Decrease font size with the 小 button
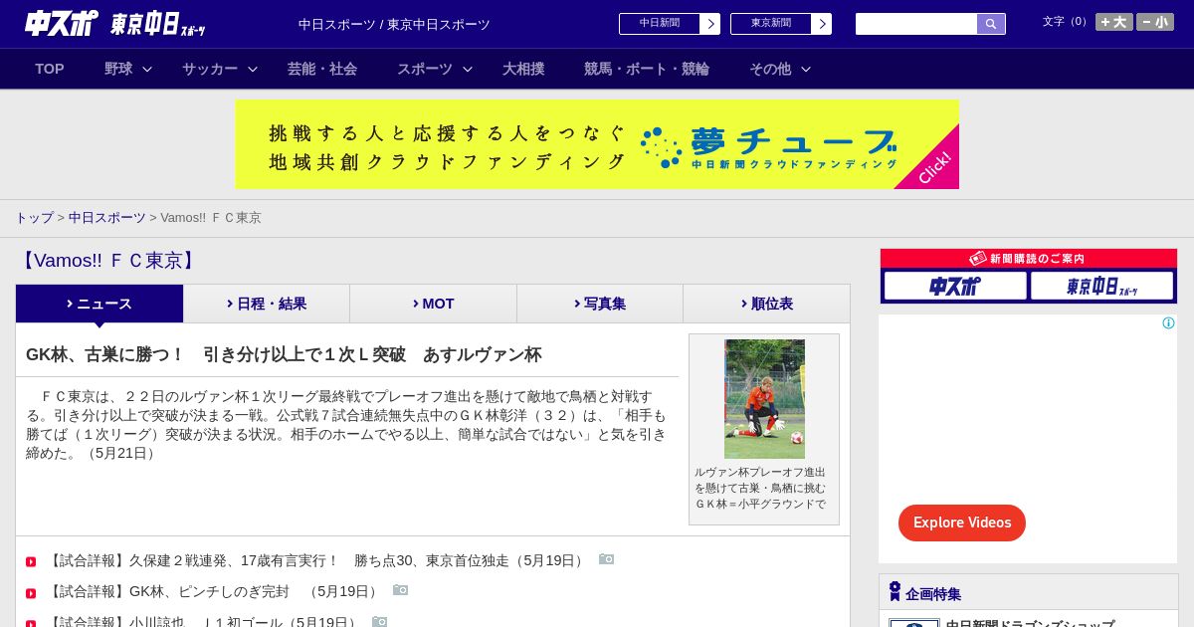Image resolution: width=1194 pixels, height=627 pixels. 1155,22
